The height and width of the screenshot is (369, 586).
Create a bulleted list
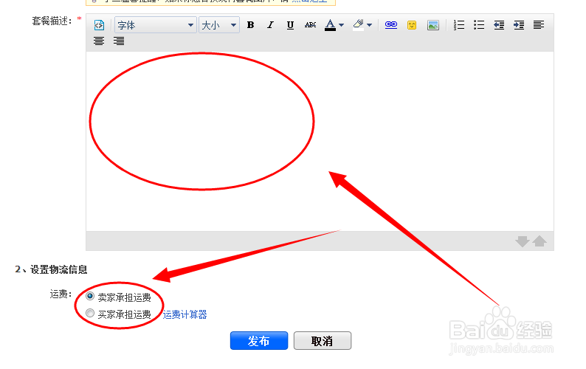479,25
